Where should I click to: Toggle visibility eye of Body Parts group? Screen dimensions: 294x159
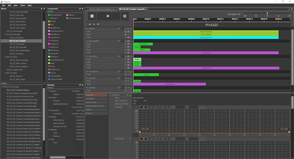128,56
